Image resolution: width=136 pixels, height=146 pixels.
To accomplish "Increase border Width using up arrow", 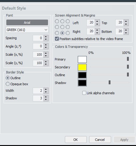I will tap(46, 89).
